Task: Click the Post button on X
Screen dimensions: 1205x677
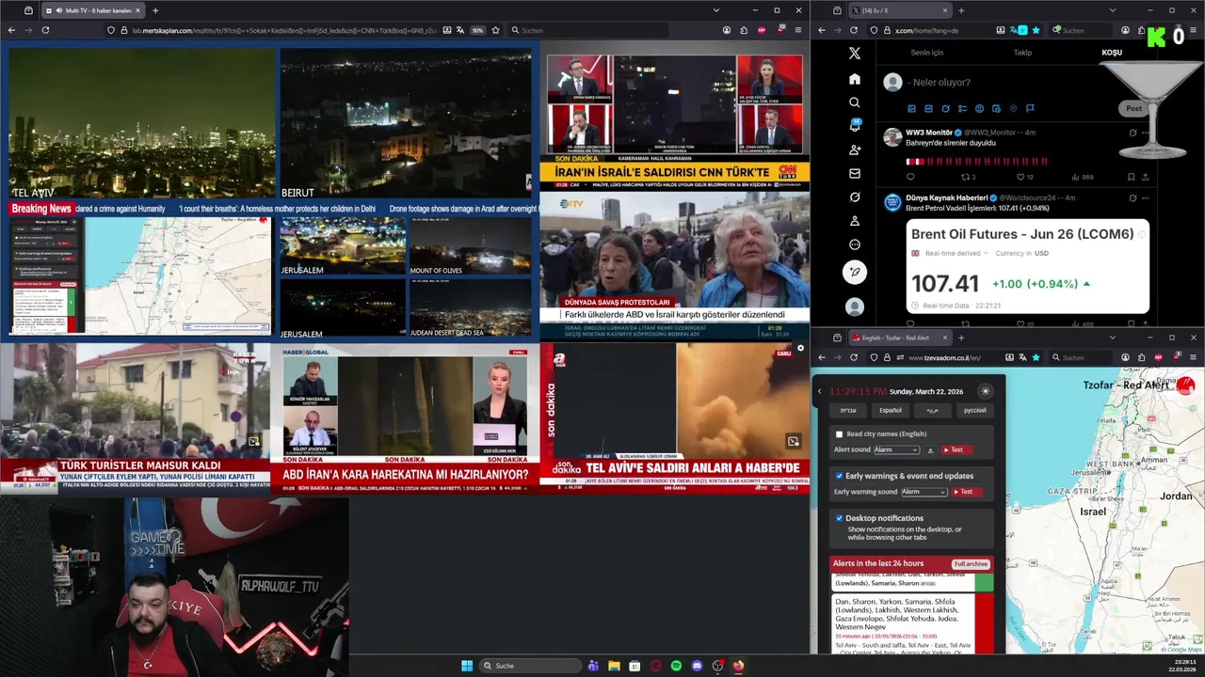Action: point(1133,108)
